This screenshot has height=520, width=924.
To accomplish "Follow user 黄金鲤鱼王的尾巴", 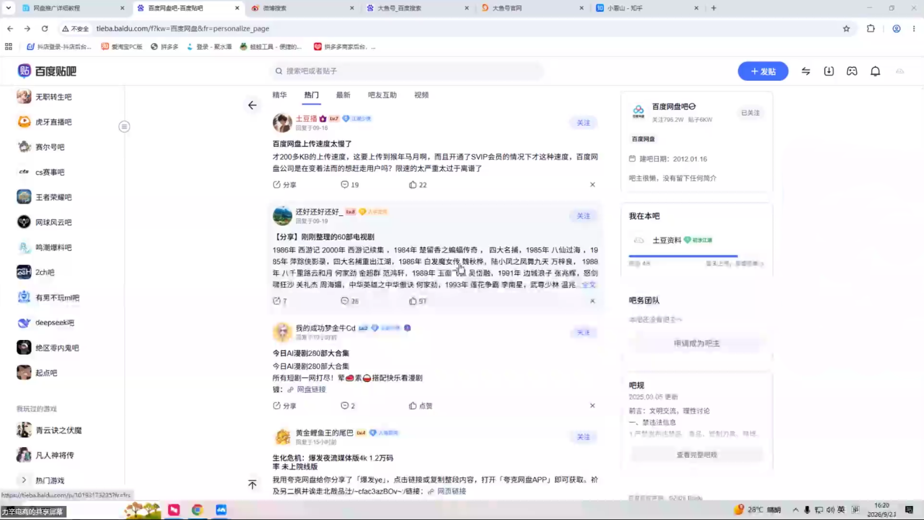I will (583, 437).
